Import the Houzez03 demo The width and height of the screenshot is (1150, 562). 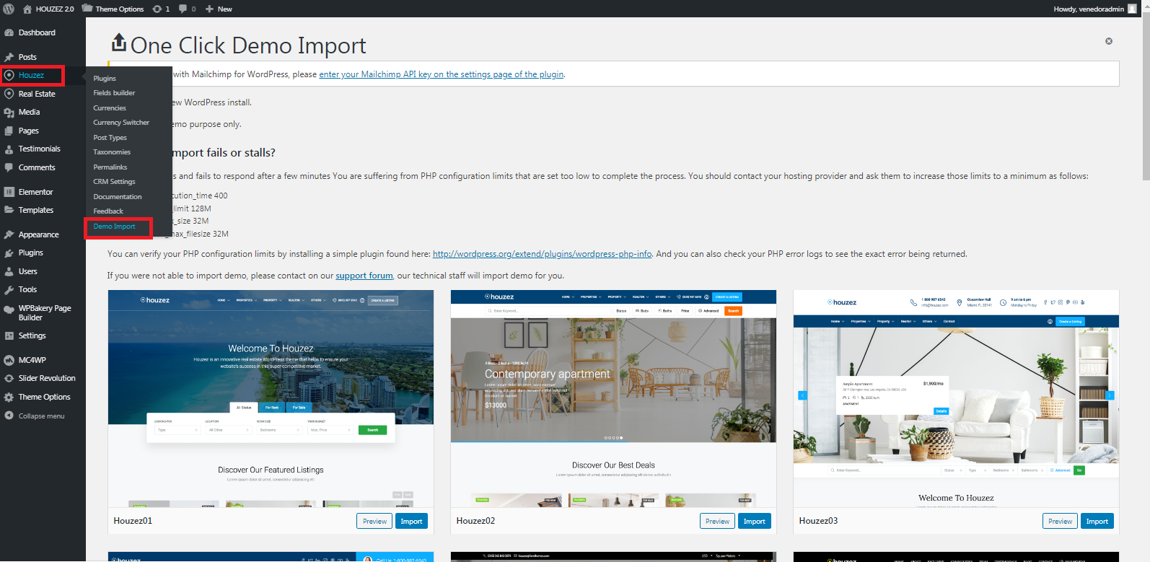[1097, 521]
